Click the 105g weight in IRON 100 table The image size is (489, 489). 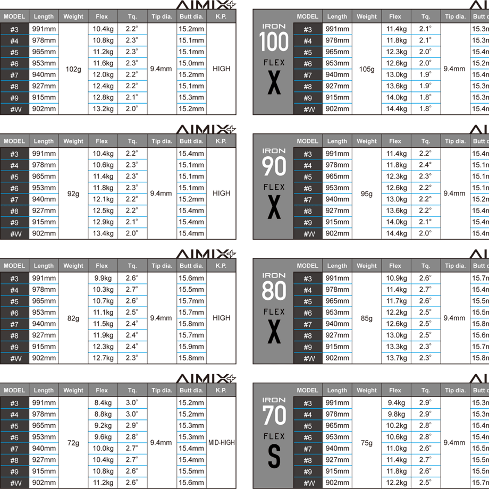(x=367, y=69)
